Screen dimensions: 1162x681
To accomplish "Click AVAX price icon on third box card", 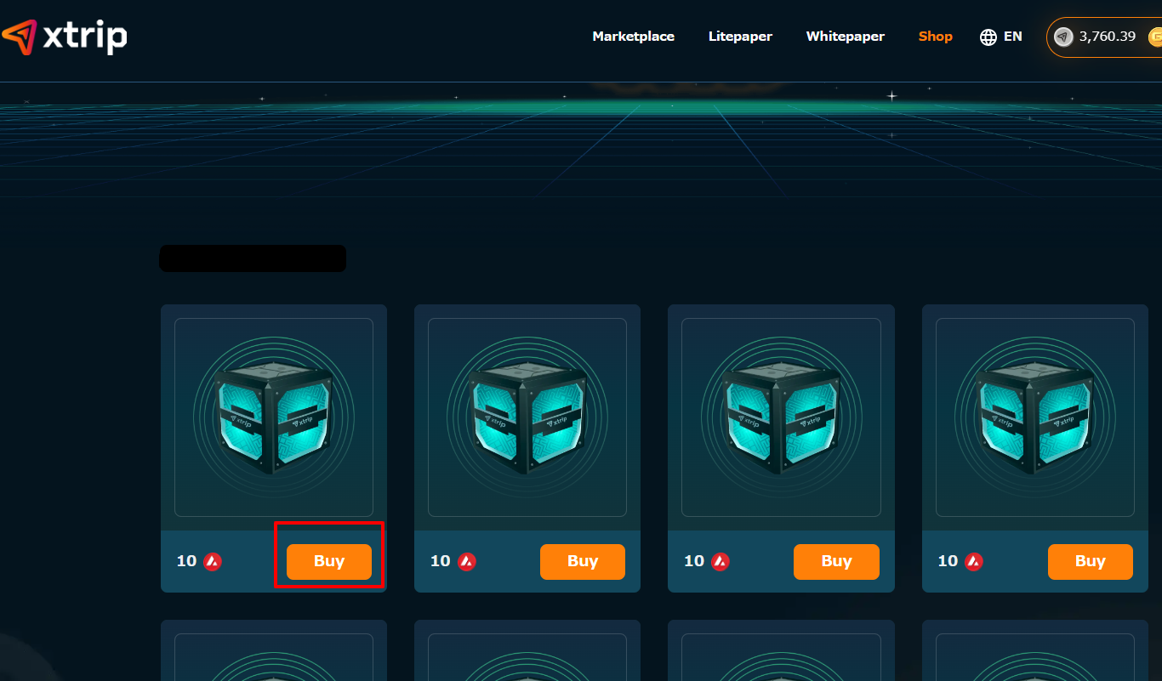I will pos(721,561).
